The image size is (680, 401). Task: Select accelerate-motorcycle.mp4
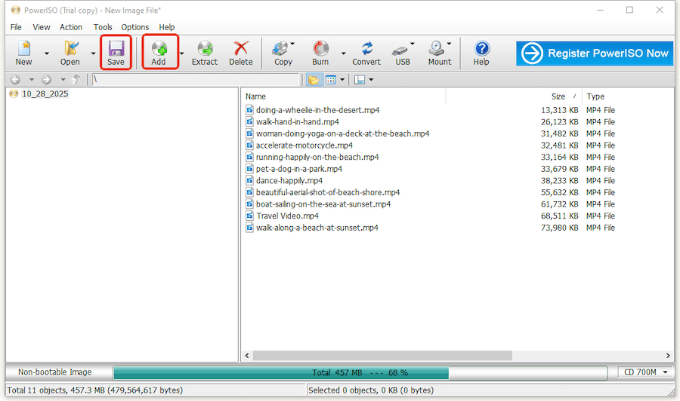coord(304,145)
